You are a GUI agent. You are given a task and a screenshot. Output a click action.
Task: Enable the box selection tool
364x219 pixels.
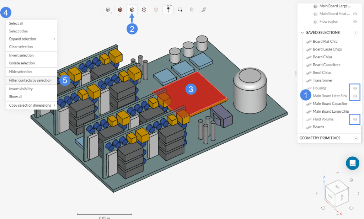click(180, 10)
